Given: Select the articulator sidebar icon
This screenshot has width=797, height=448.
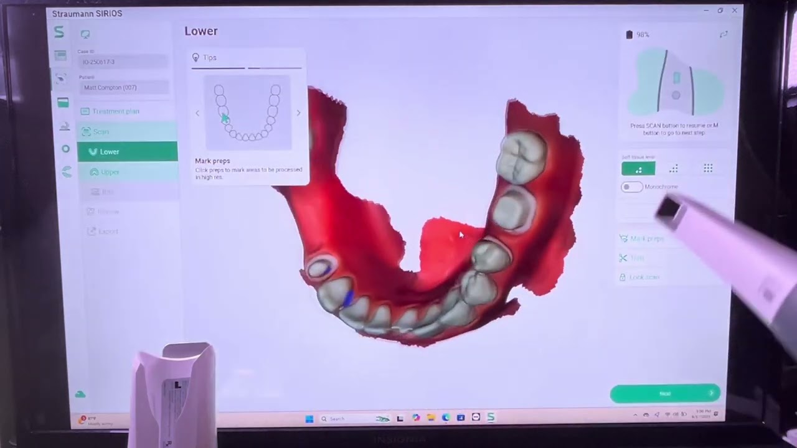Looking at the screenshot, I should pos(64,126).
